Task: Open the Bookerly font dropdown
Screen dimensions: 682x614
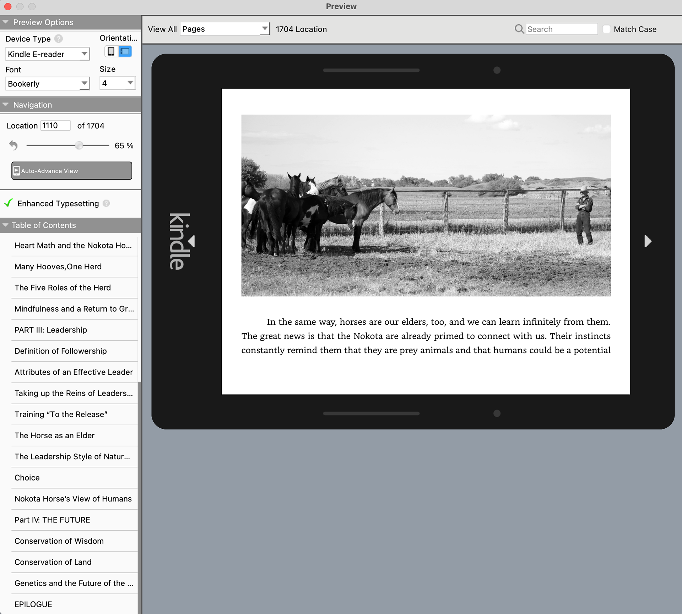Action: tap(48, 84)
